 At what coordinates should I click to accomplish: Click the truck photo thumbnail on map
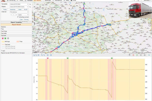point(140,10)
